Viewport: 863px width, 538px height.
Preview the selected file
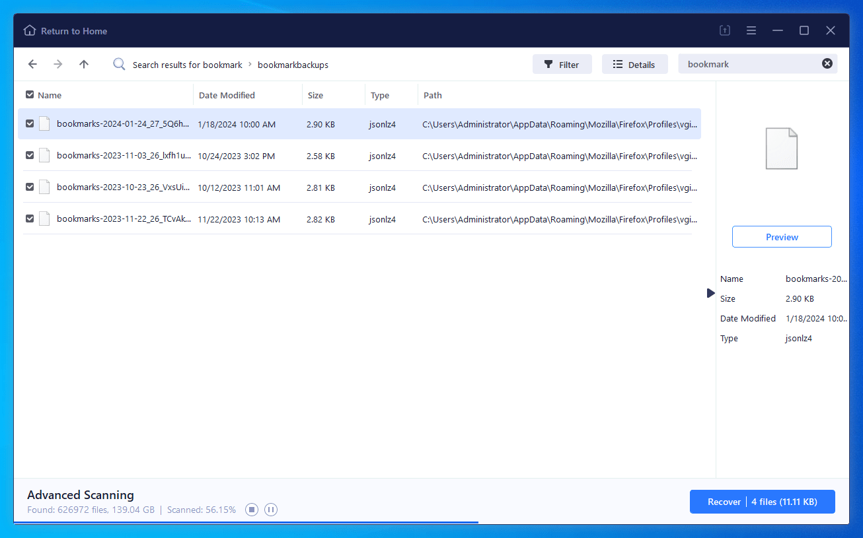point(781,236)
